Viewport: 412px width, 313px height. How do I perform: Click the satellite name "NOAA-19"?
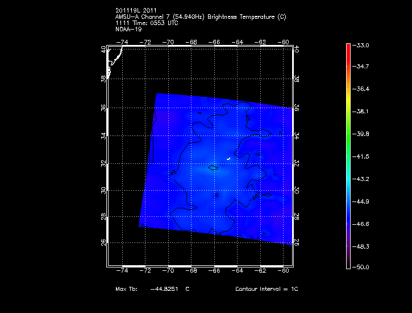coord(128,29)
